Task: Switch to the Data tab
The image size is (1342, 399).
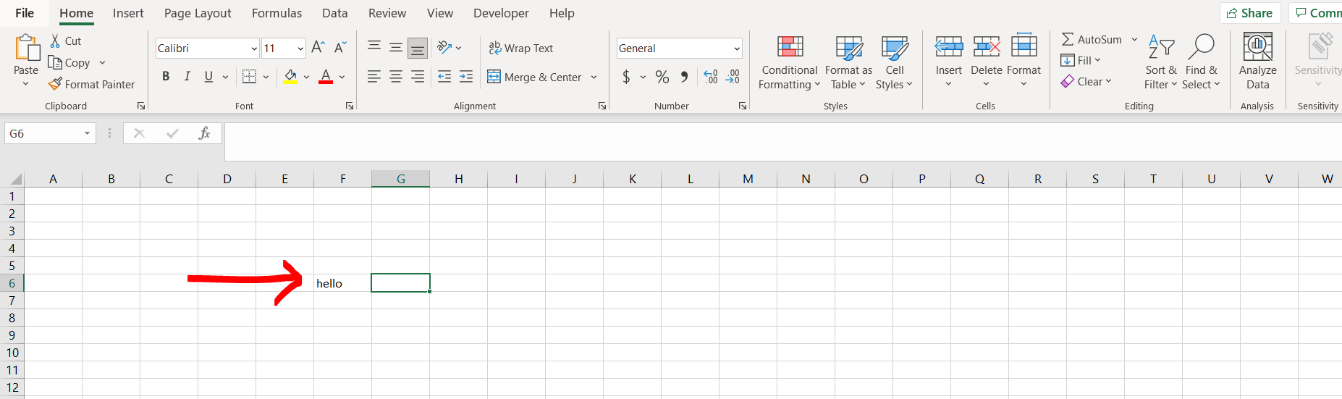Action: 334,13
